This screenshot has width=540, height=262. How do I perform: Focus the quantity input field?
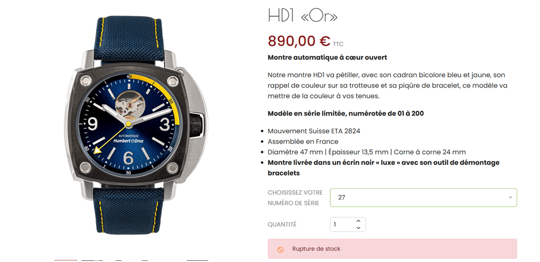point(347,224)
